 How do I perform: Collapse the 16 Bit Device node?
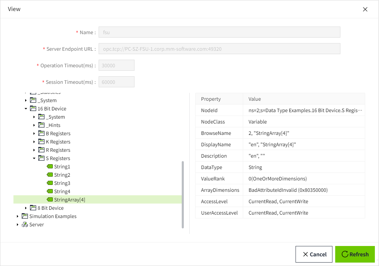point(26,109)
